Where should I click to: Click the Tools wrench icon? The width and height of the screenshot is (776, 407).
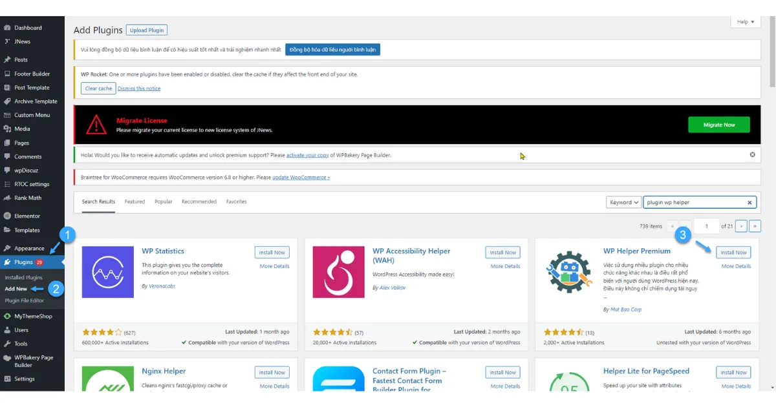tap(7, 344)
